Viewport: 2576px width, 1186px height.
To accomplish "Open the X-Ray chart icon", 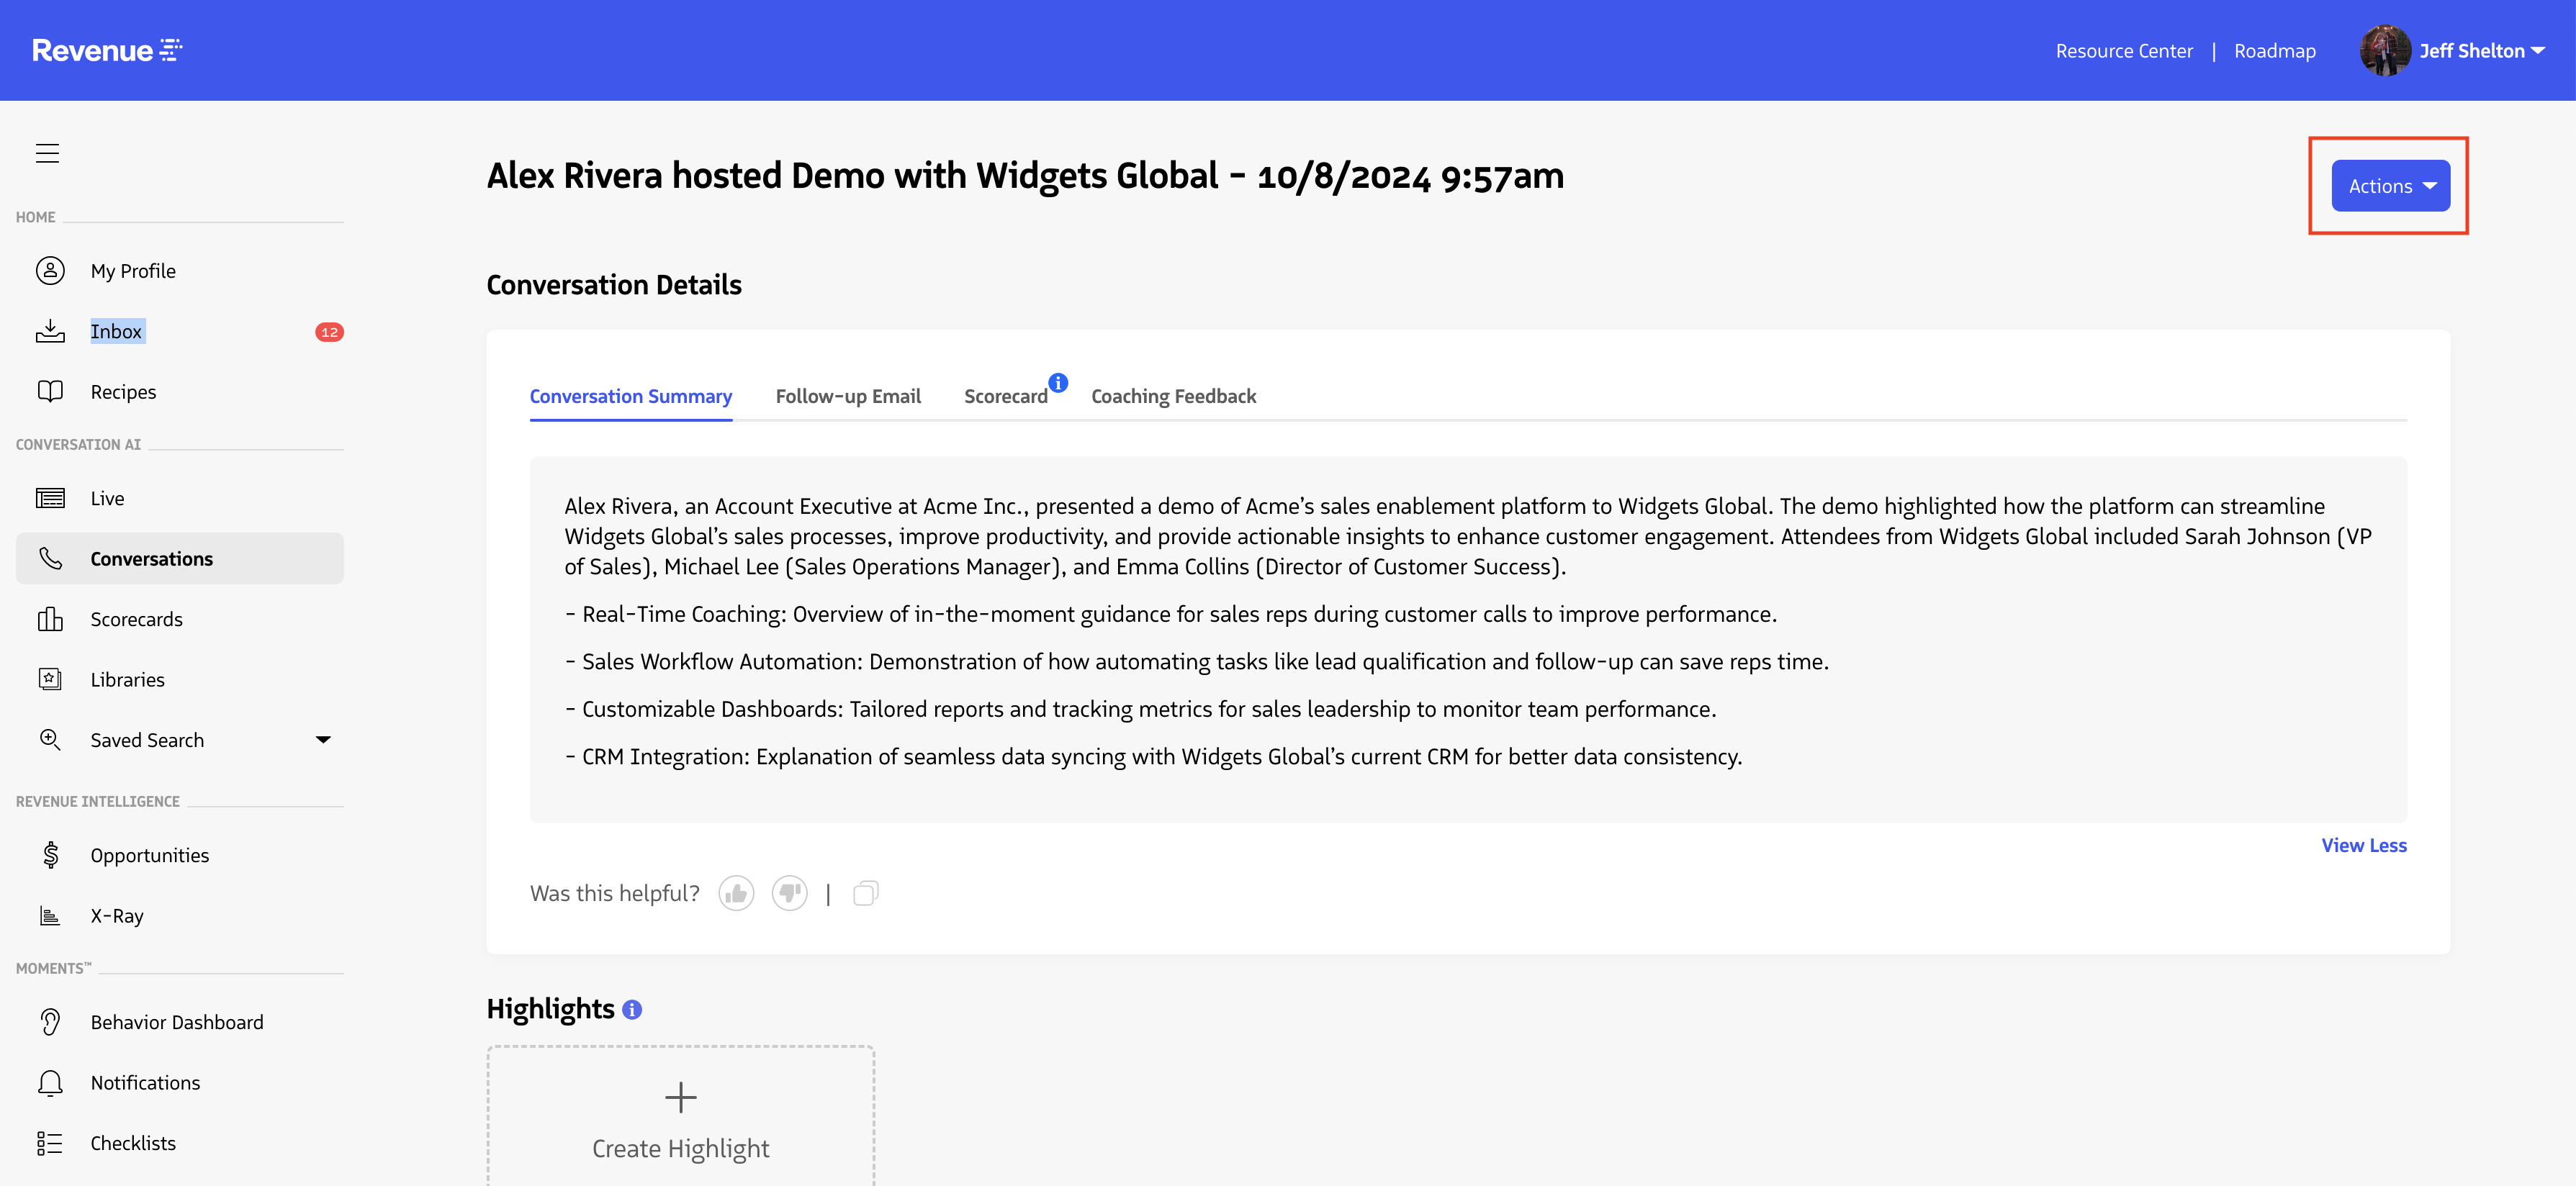I will (x=50, y=915).
